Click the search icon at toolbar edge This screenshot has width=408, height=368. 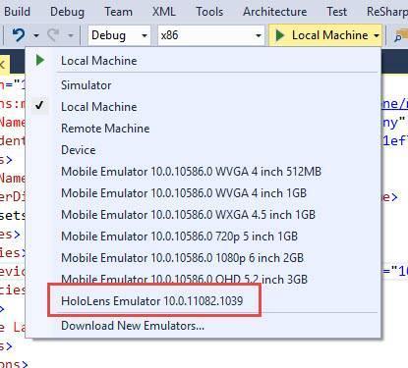(398, 35)
